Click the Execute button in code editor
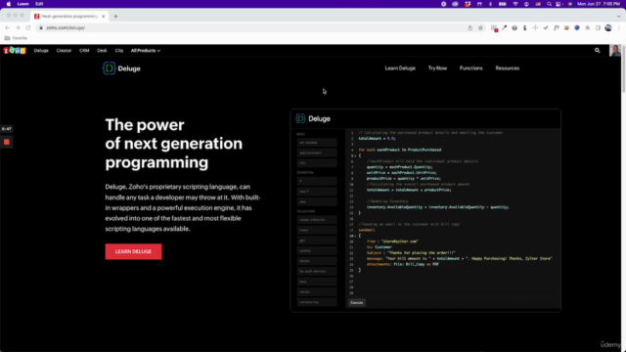 [x=356, y=302]
